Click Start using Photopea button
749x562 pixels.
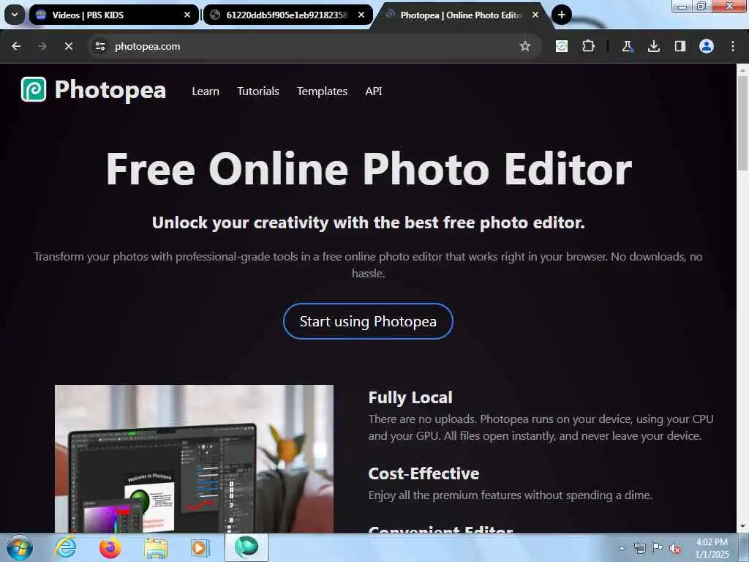pos(368,321)
